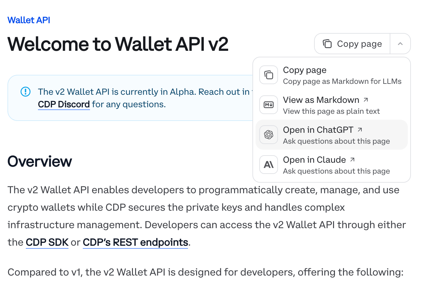
Task: Choose View as Markdown from the menu
Action: point(321,100)
